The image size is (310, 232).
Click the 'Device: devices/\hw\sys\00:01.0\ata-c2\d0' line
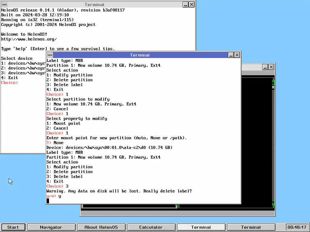click(x=109, y=147)
